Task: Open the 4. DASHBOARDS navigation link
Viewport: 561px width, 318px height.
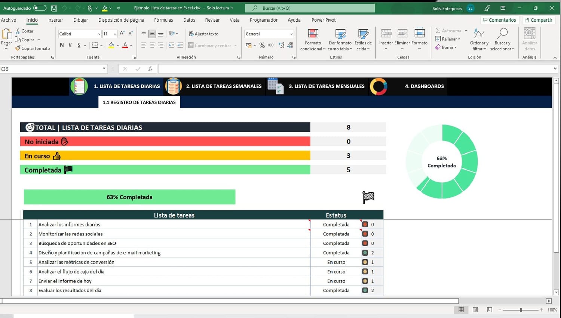Action: [424, 86]
